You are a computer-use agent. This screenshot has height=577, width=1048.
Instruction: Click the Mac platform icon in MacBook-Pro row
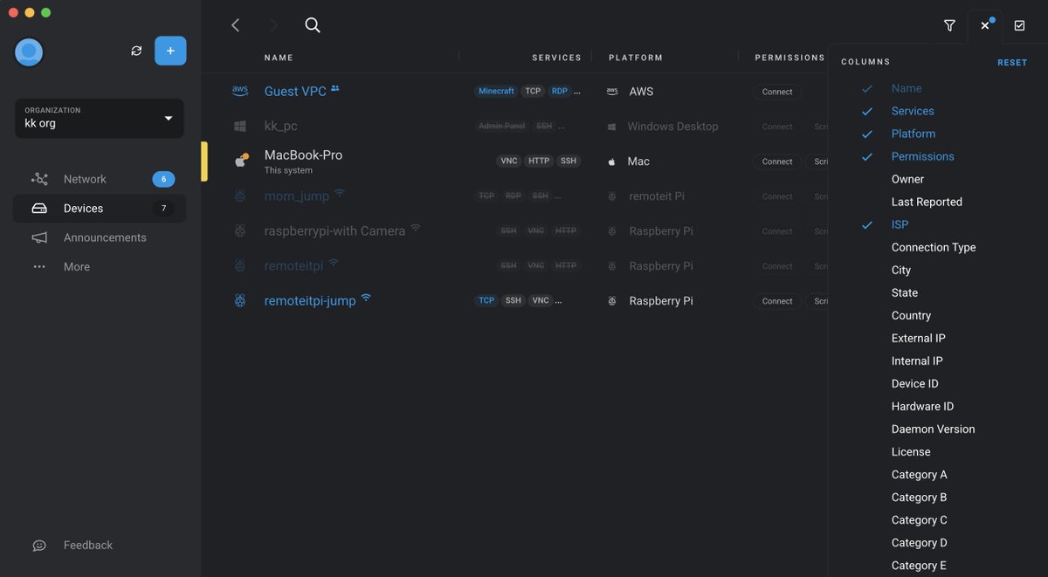tap(612, 161)
